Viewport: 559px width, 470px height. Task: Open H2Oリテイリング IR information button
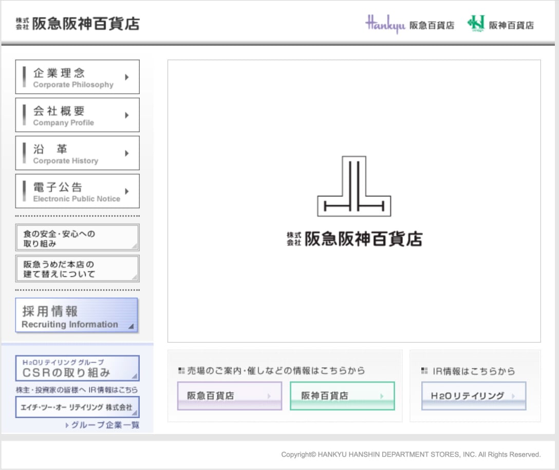pyautogui.click(x=474, y=396)
